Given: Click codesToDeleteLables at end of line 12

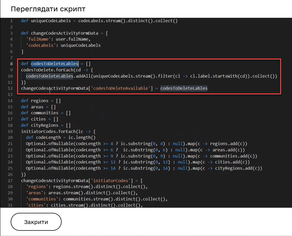Looking at the screenshot, I should 184,88.
